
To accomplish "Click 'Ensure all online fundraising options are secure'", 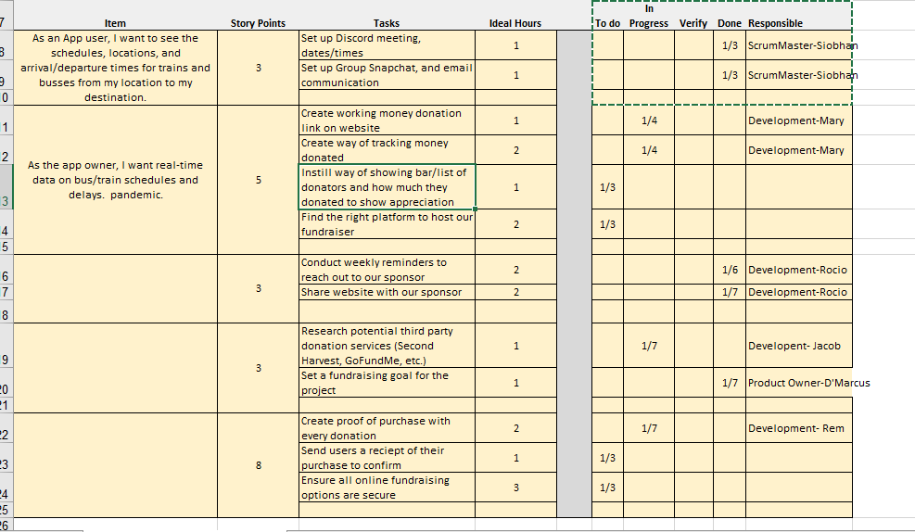I will [x=387, y=488].
